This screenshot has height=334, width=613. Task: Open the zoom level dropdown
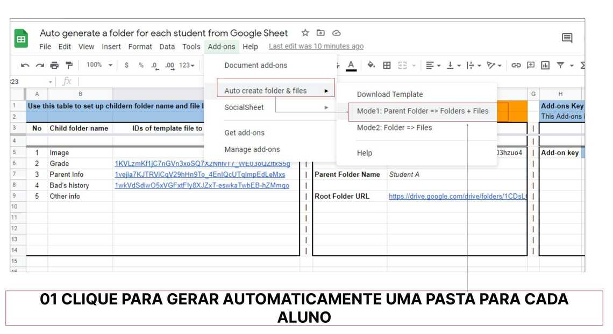pyautogui.click(x=99, y=65)
